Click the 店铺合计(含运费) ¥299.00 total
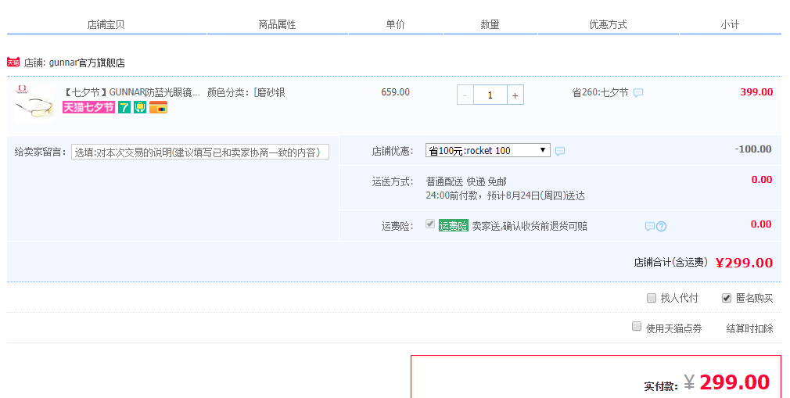Image resolution: width=790 pixels, height=398 pixels. [703, 263]
